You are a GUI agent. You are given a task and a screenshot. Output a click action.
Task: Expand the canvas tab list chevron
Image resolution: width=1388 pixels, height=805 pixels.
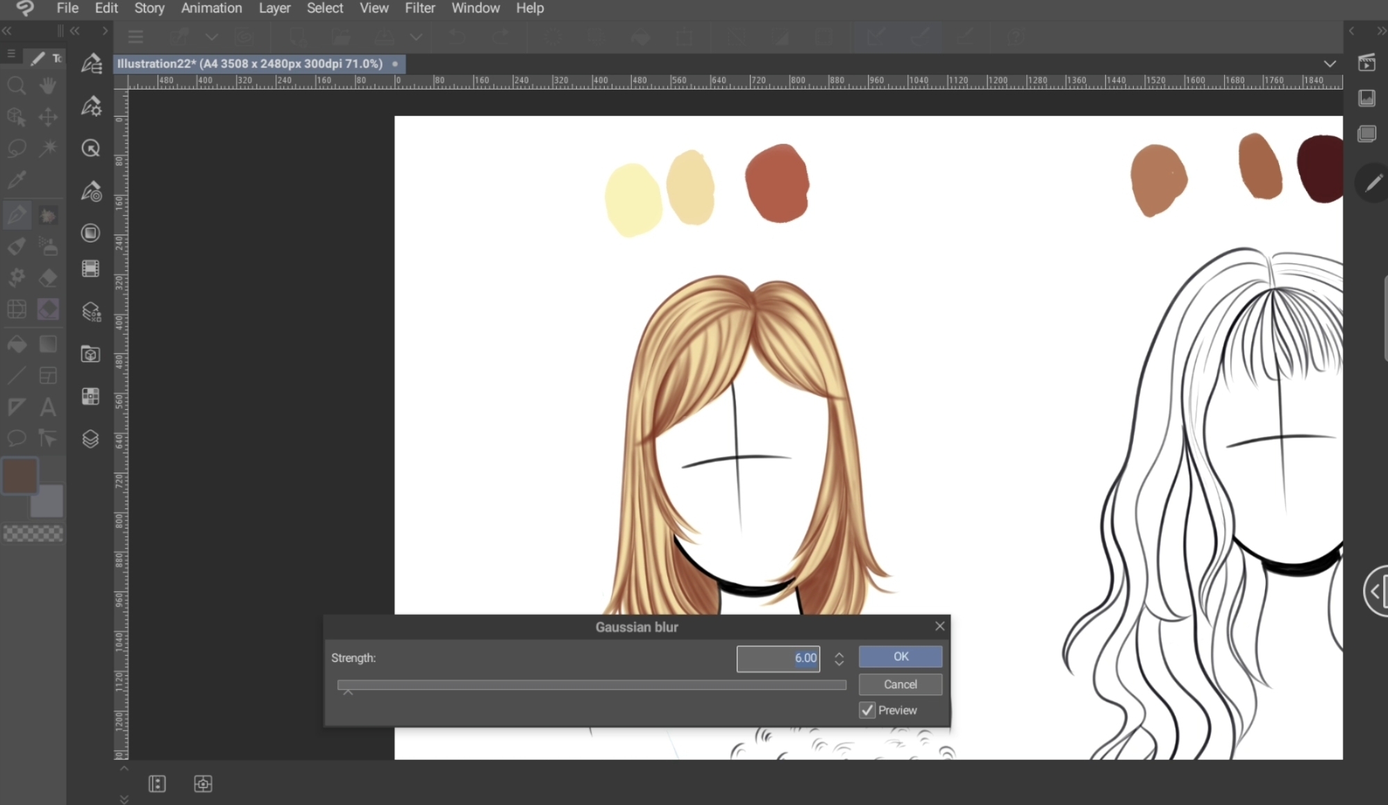[1329, 64]
